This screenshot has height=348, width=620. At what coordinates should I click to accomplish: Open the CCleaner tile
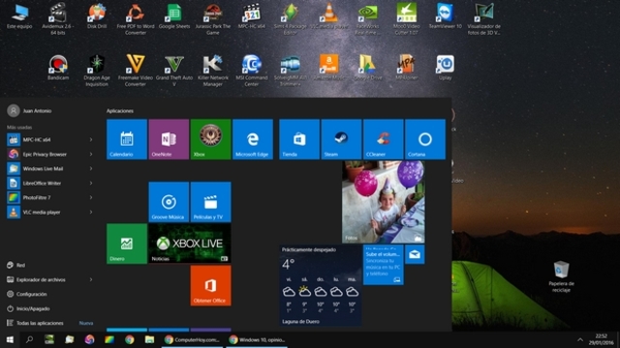coord(384,139)
